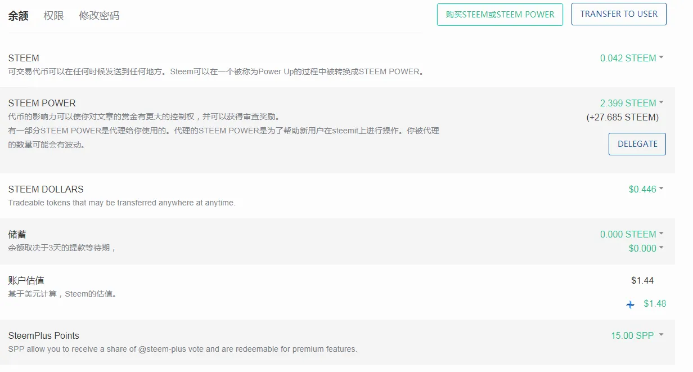Select the 基于美元计算 description text
Viewport: 693px width, 372px height.
[x=62, y=294]
